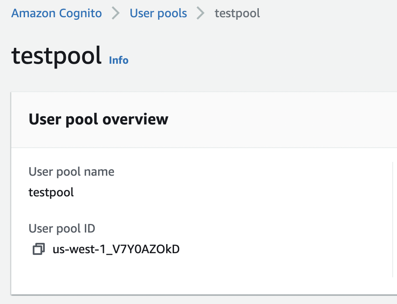Navigate to User pools breadcrumb
Image resolution: width=397 pixels, height=304 pixels.
tap(158, 13)
